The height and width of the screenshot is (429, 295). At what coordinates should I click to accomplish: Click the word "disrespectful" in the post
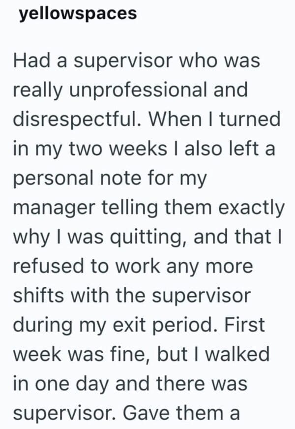coord(67,119)
